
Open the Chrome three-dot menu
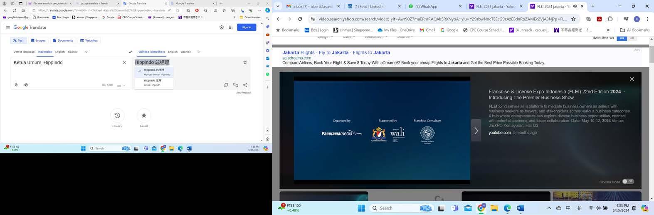(x=647, y=19)
